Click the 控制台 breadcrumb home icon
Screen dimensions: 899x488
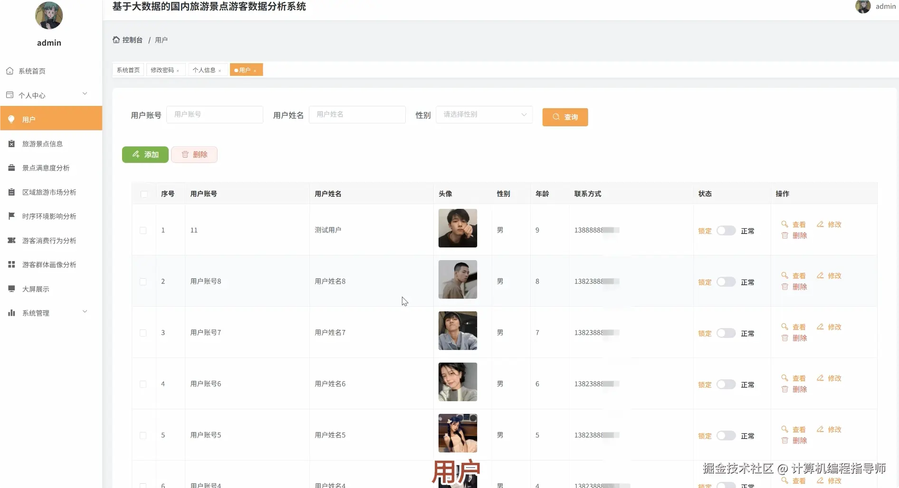pyautogui.click(x=116, y=40)
